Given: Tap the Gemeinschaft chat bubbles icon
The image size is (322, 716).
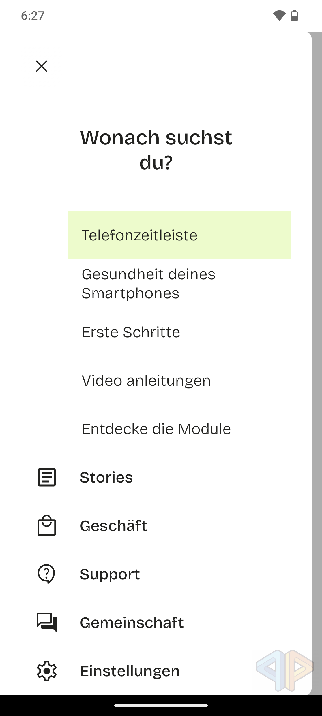Looking at the screenshot, I should (47, 622).
